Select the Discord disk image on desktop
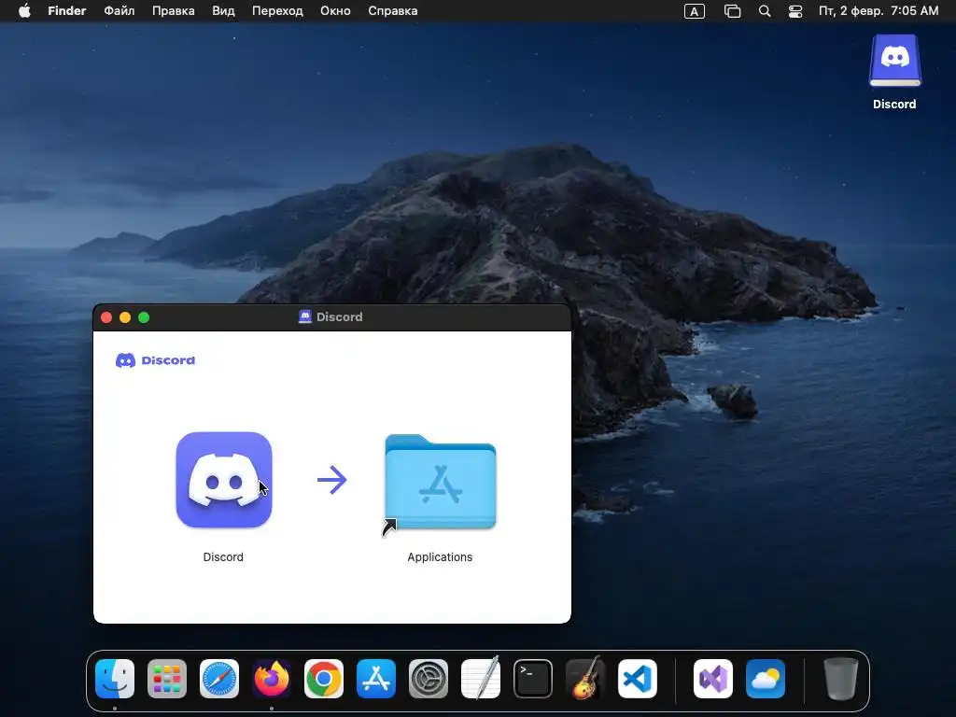This screenshot has width=956, height=717. tap(894, 61)
